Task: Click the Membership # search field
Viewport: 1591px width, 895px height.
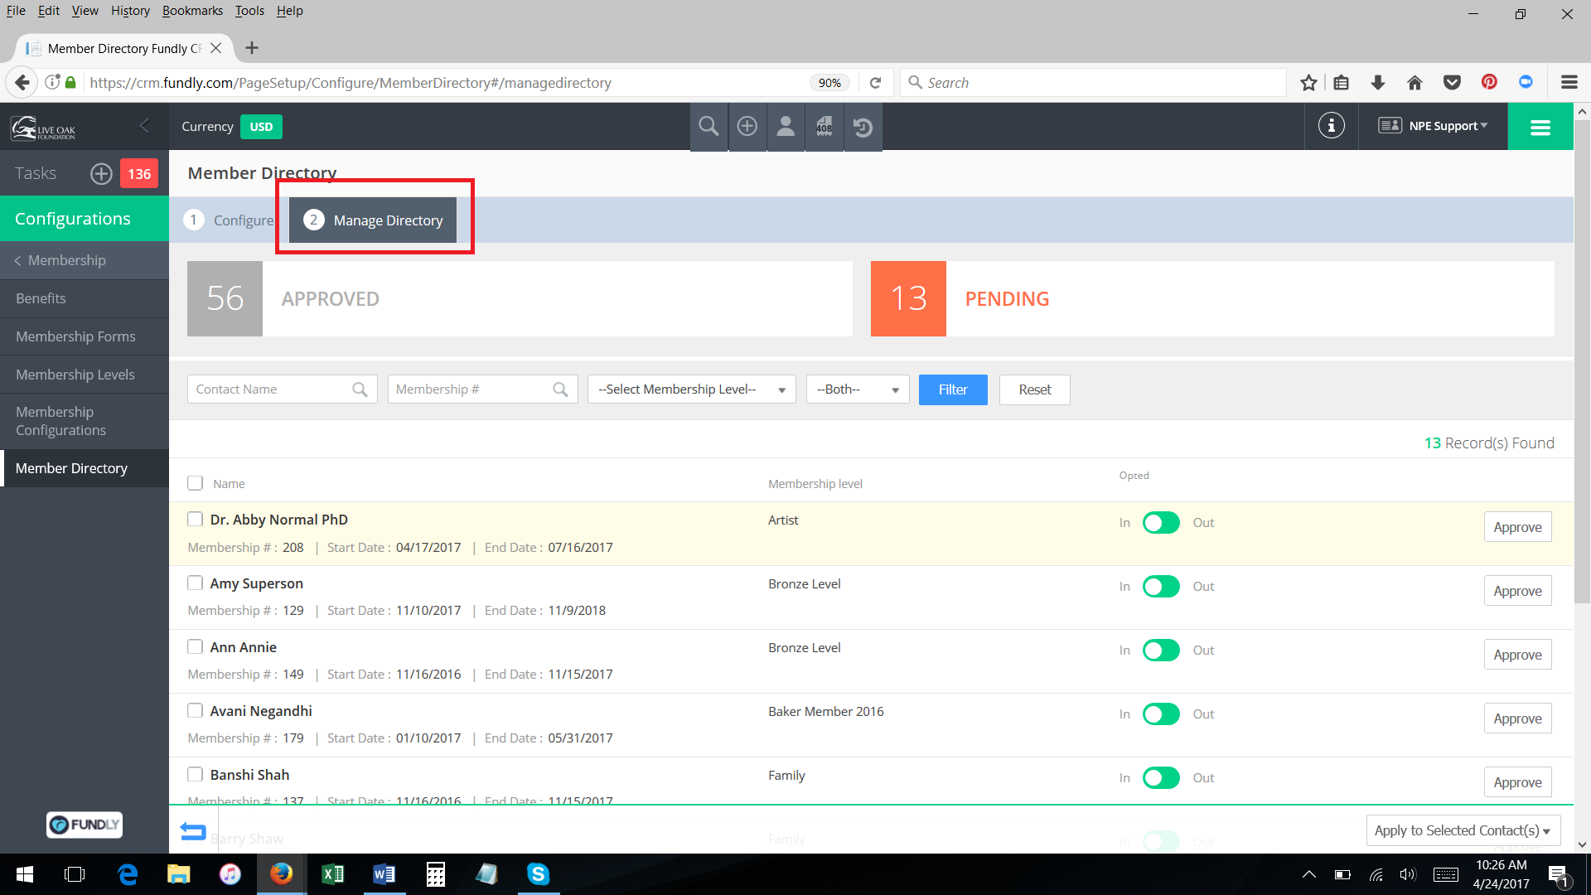Action: pyautogui.click(x=482, y=389)
